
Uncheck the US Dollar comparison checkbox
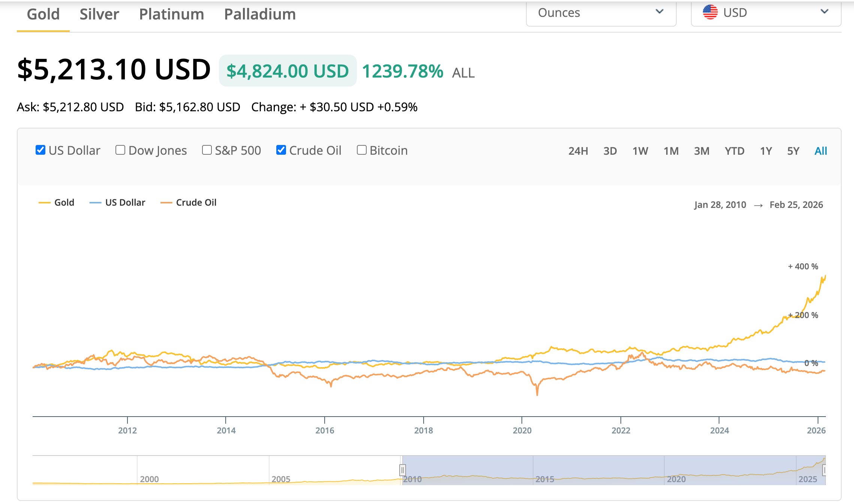[x=40, y=150]
